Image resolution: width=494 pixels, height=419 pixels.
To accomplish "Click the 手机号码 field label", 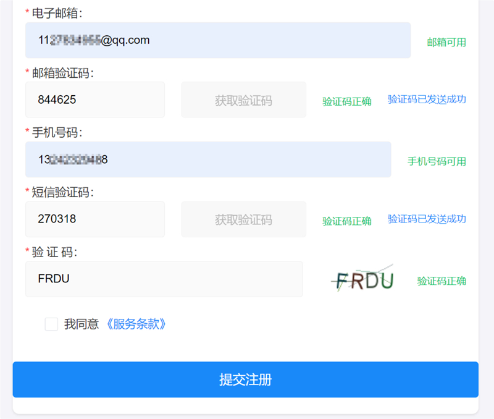I will [57, 132].
